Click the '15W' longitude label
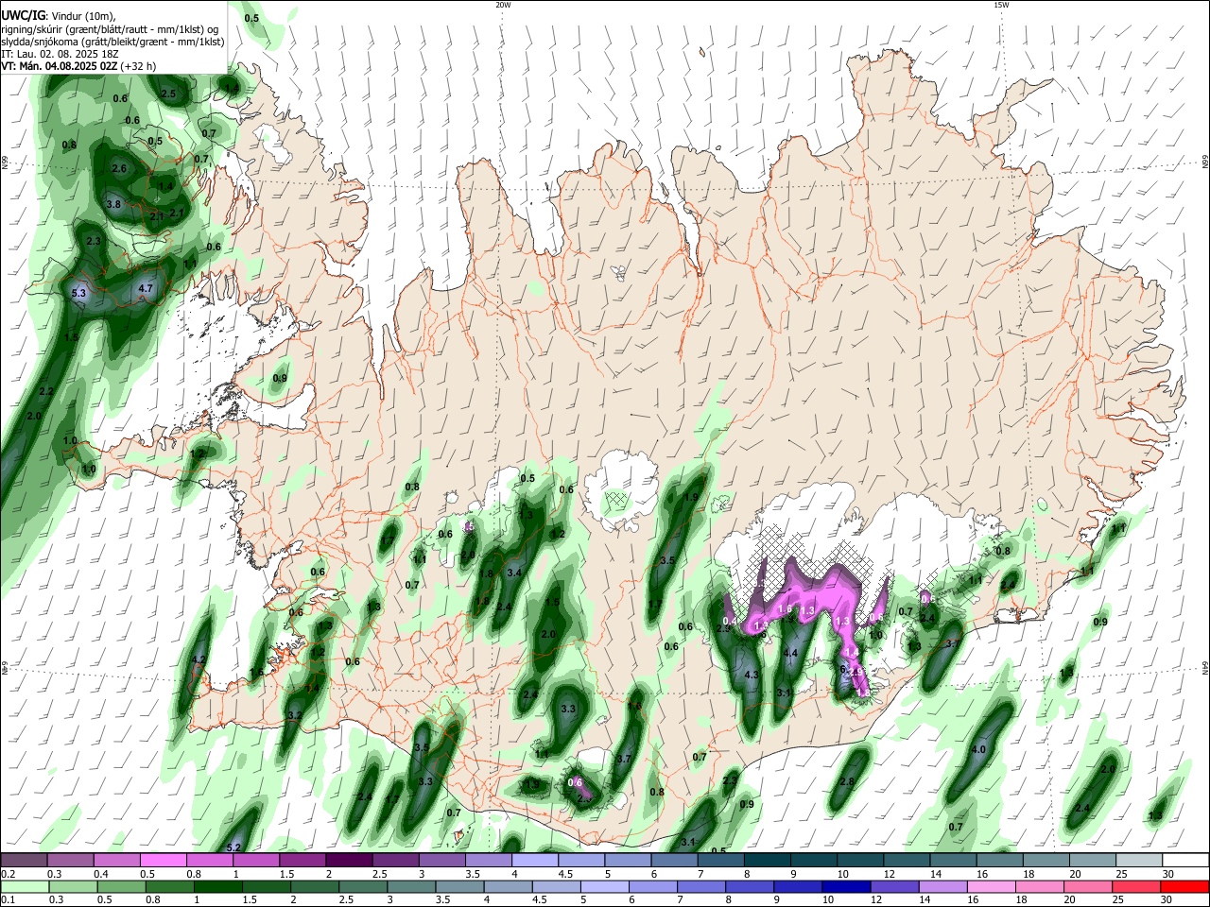Image resolution: width=1210 pixels, height=907 pixels. (x=1000, y=5)
